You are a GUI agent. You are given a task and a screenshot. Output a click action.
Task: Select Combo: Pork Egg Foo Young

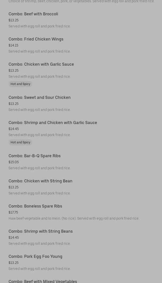(35, 257)
